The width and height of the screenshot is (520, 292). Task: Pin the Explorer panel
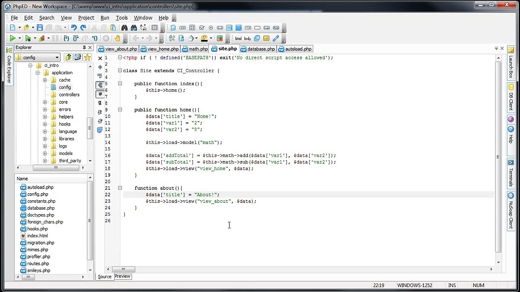tap(84, 47)
